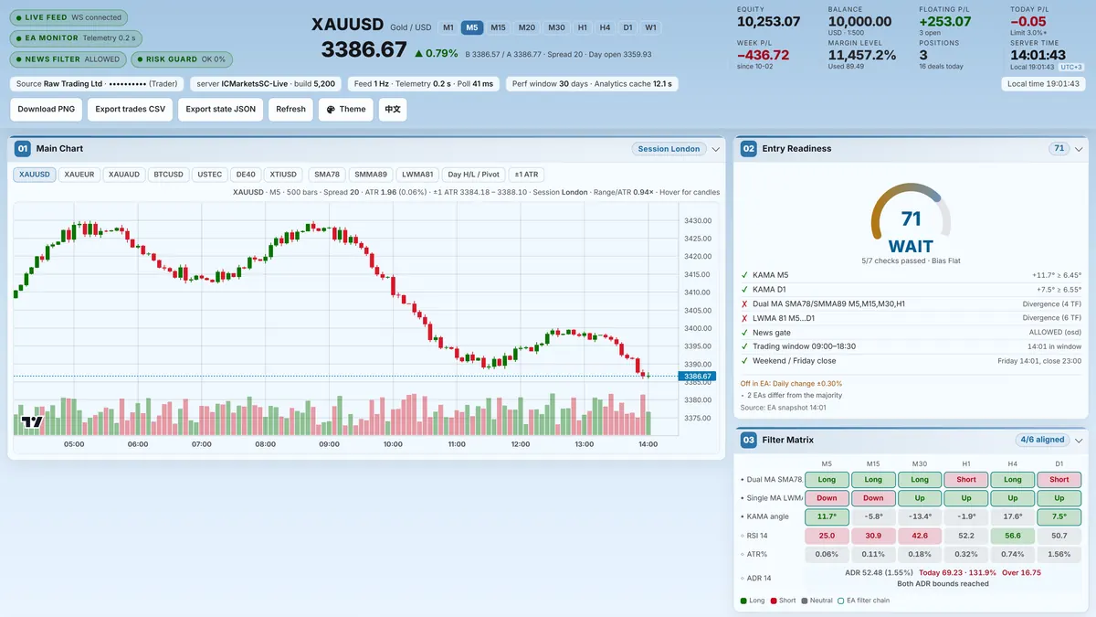This screenshot has width=1096, height=617.
Task: Open the Theme switcher
Action: [346, 110]
